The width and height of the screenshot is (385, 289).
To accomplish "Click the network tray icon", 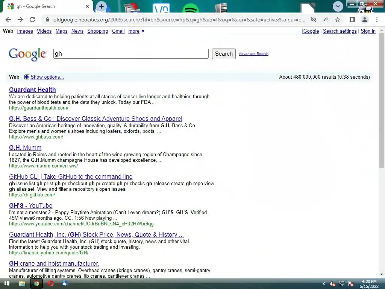I will point(341,284).
